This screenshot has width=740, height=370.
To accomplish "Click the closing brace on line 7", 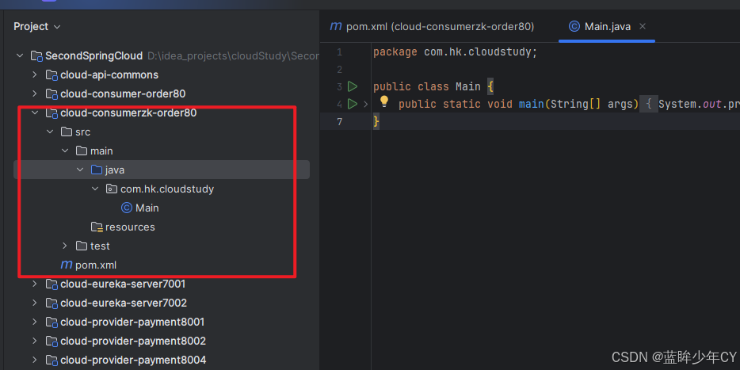I will [x=376, y=122].
